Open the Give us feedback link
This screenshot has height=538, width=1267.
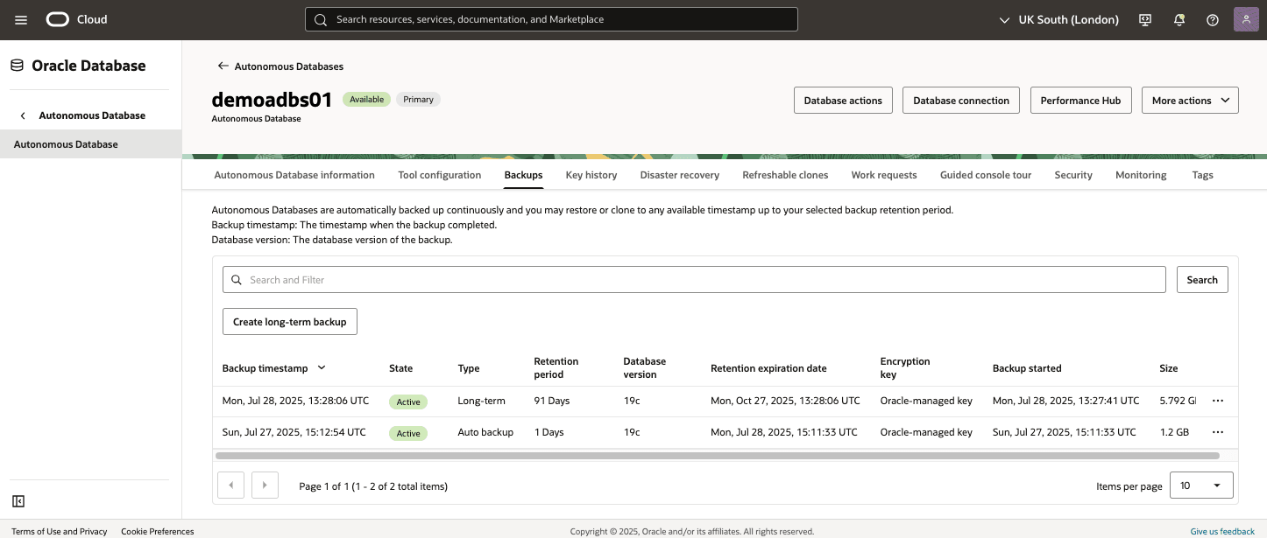[x=1221, y=531]
